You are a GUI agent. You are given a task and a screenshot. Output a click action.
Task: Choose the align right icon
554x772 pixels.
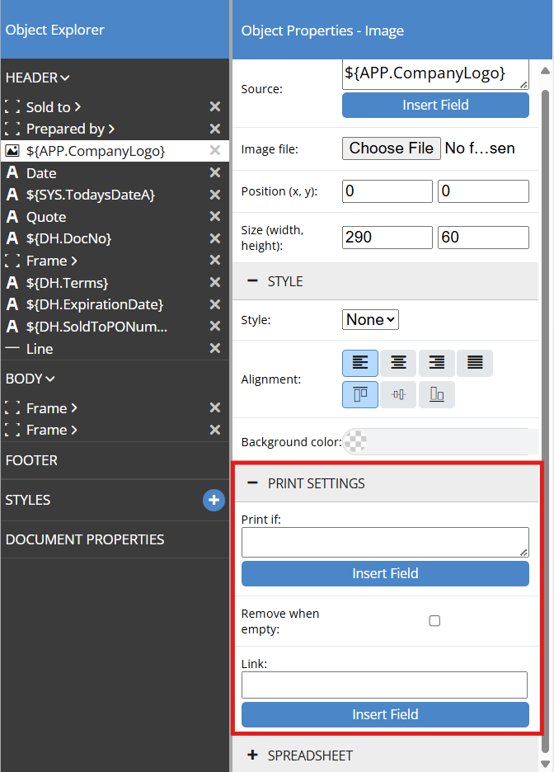pos(437,363)
